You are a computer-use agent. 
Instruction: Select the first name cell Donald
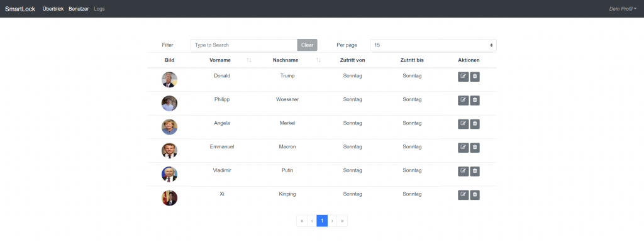(x=222, y=76)
